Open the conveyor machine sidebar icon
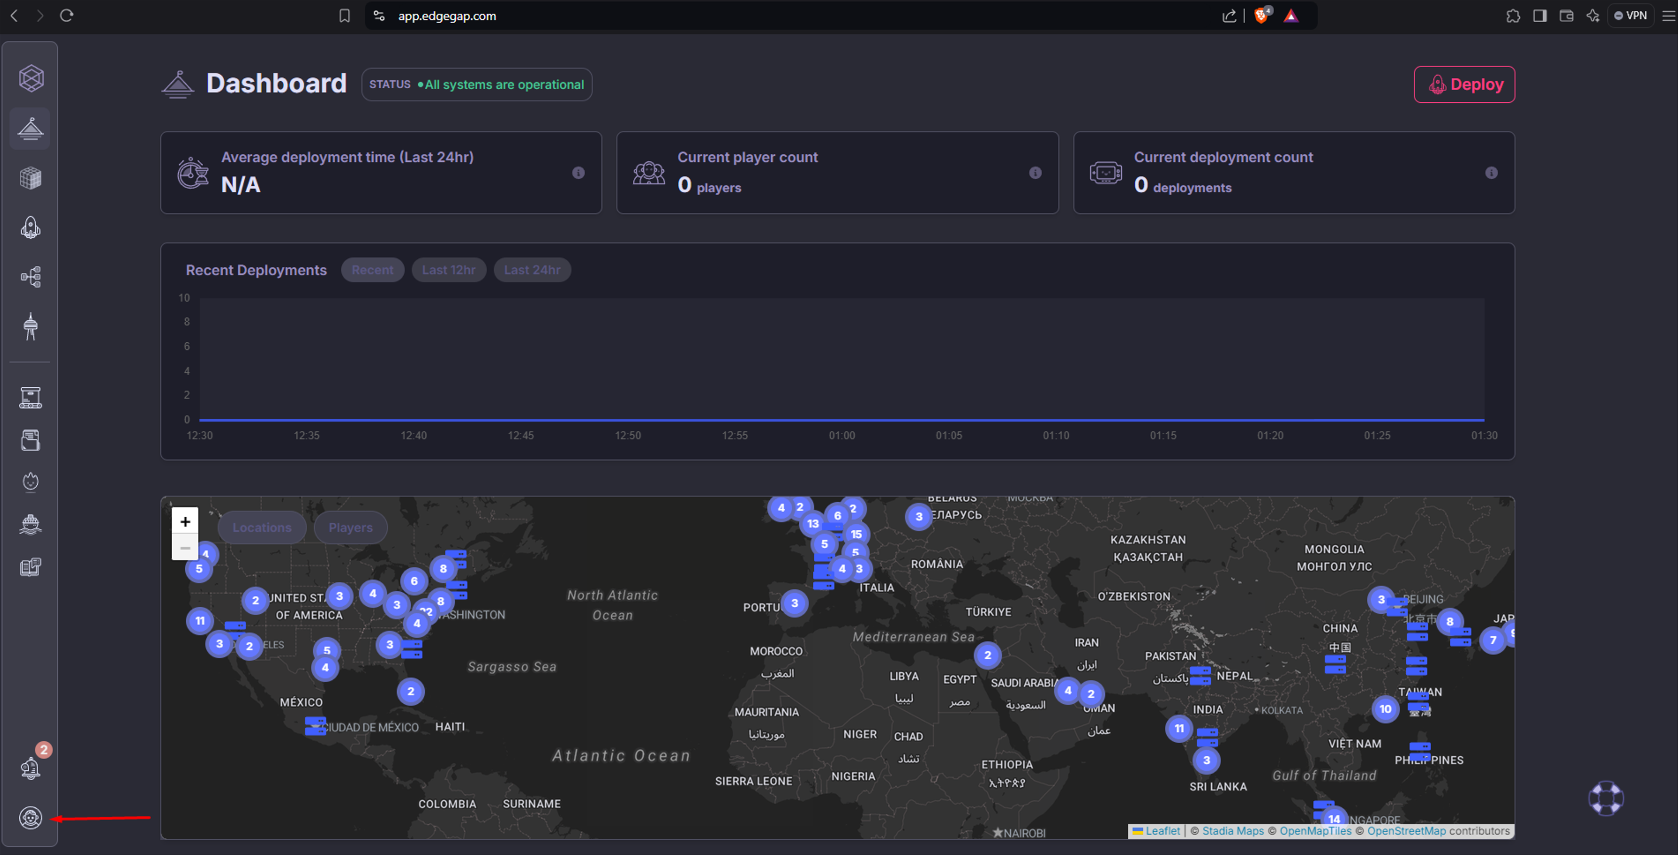 click(x=31, y=397)
